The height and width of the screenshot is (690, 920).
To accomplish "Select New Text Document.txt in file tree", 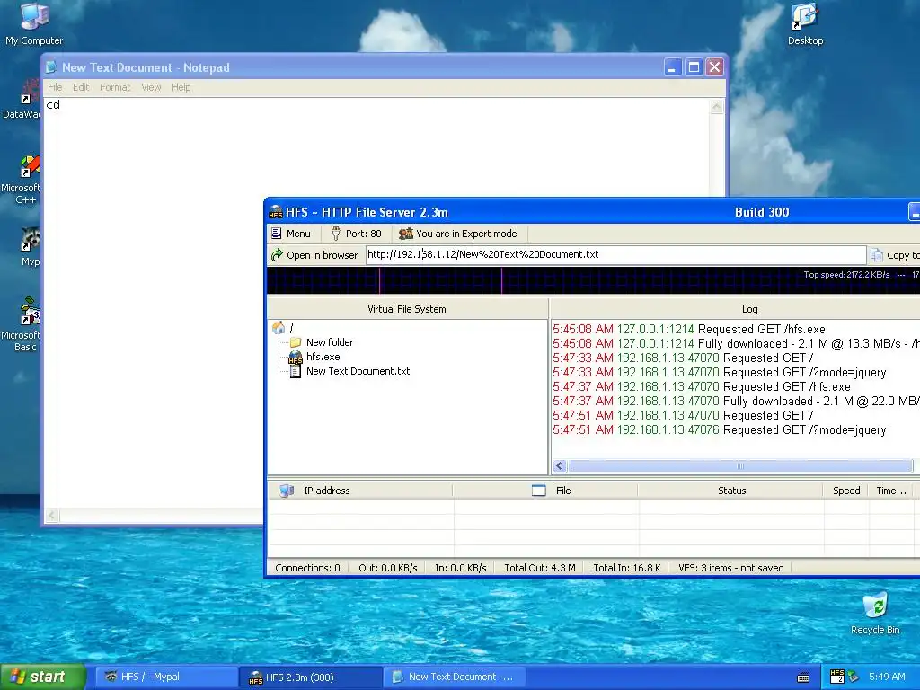I will [358, 371].
